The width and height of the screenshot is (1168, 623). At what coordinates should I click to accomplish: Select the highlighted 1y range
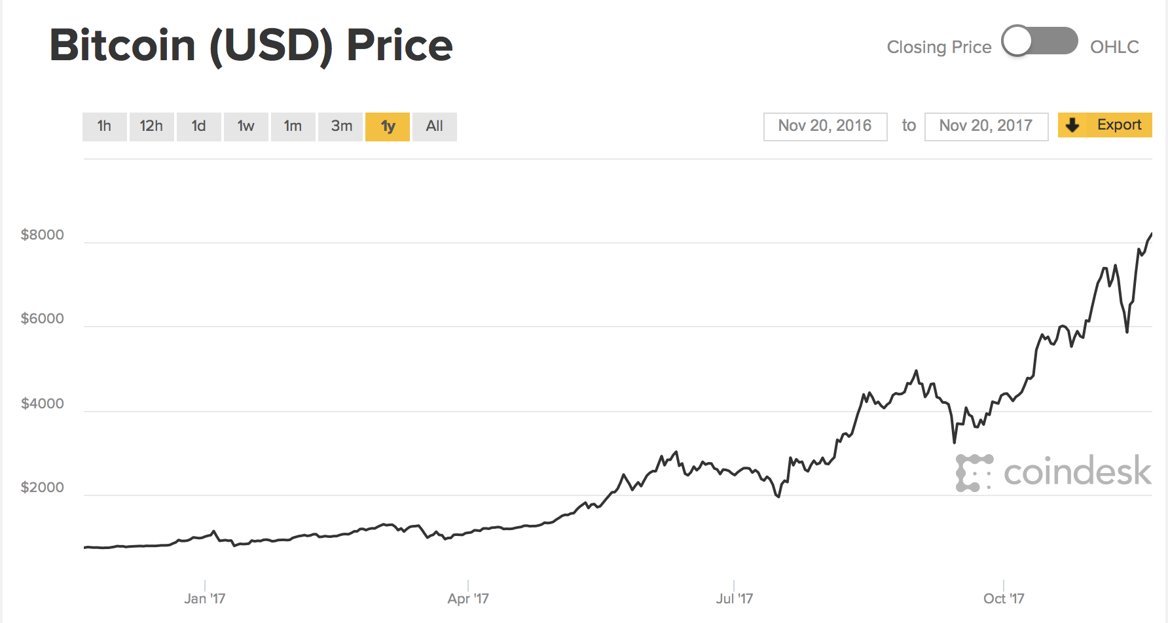pyautogui.click(x=388, y=126)
